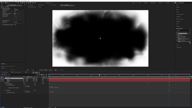Select the Puppet Pin tool
This screenshot has width=192, height=108.
[x=35, y=3]
